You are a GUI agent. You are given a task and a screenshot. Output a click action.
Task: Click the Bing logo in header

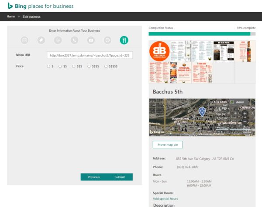pyautogui.click(x=10, y=6)
